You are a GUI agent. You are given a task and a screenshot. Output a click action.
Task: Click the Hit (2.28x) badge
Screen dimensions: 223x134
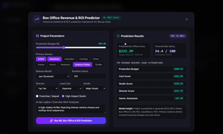click(x=178, y=36)
